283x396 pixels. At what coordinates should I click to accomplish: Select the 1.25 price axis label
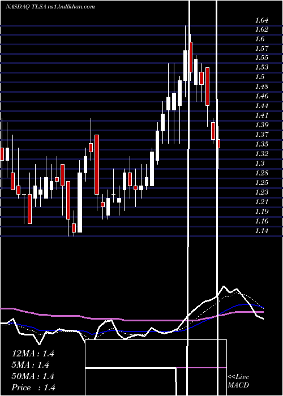261,183
